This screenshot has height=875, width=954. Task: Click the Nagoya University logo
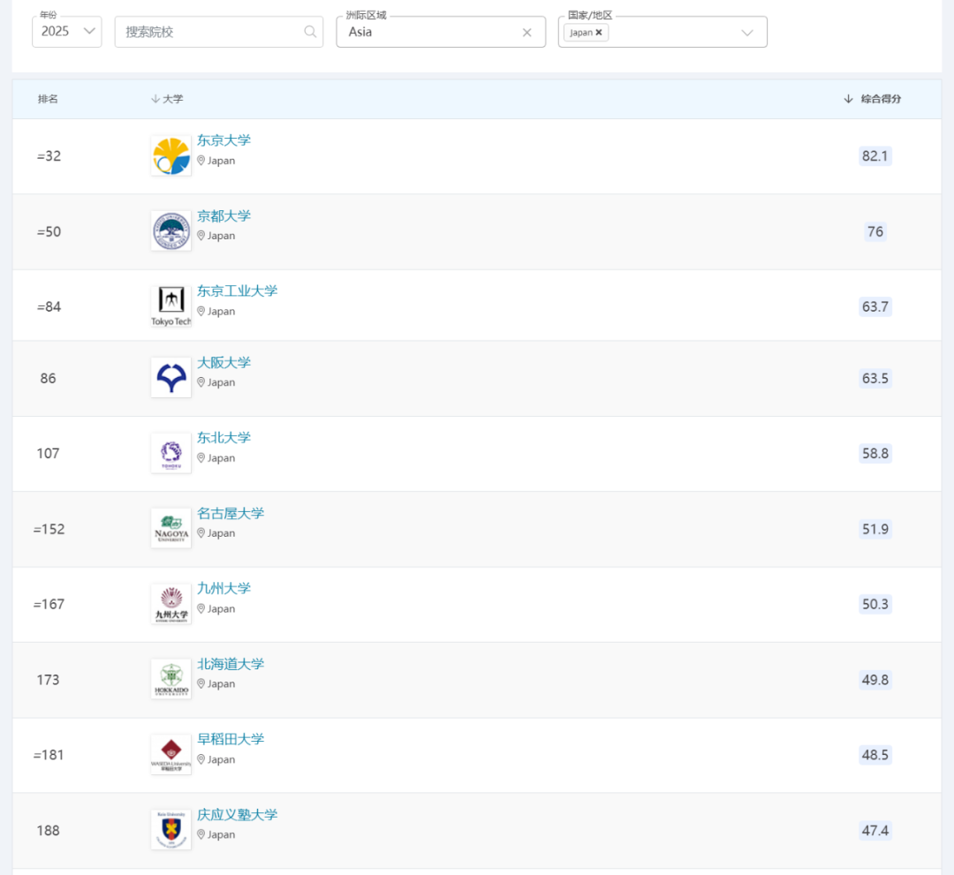tap(170, 528)
